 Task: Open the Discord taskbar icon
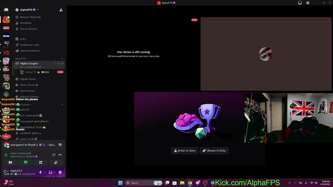click(x=197, y=183)
